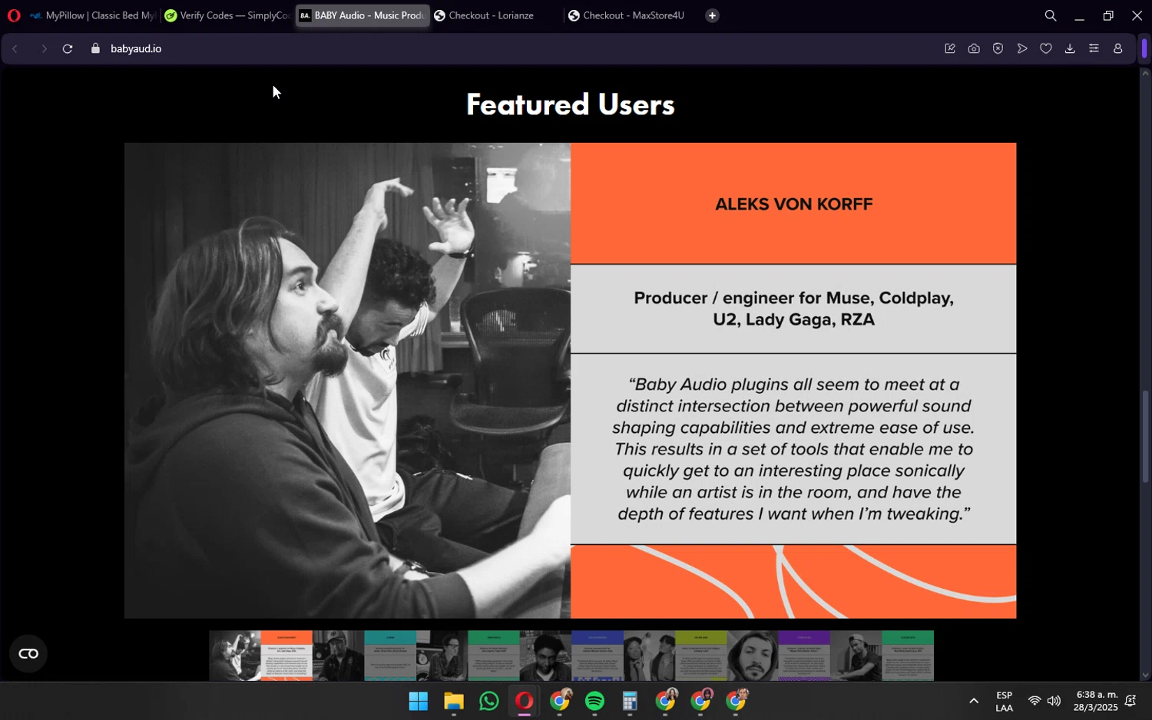1152x720 pixels.
Task: Go forward to the next page
Action: 44,48
